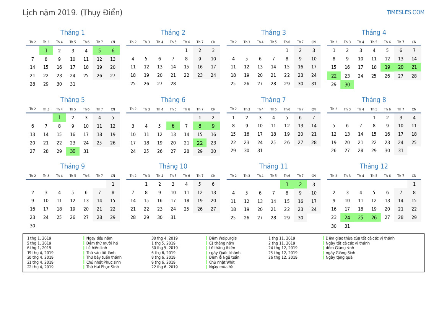Select the Tháng 6 month heading
The image size is (447, 316).
pos(173,100)
